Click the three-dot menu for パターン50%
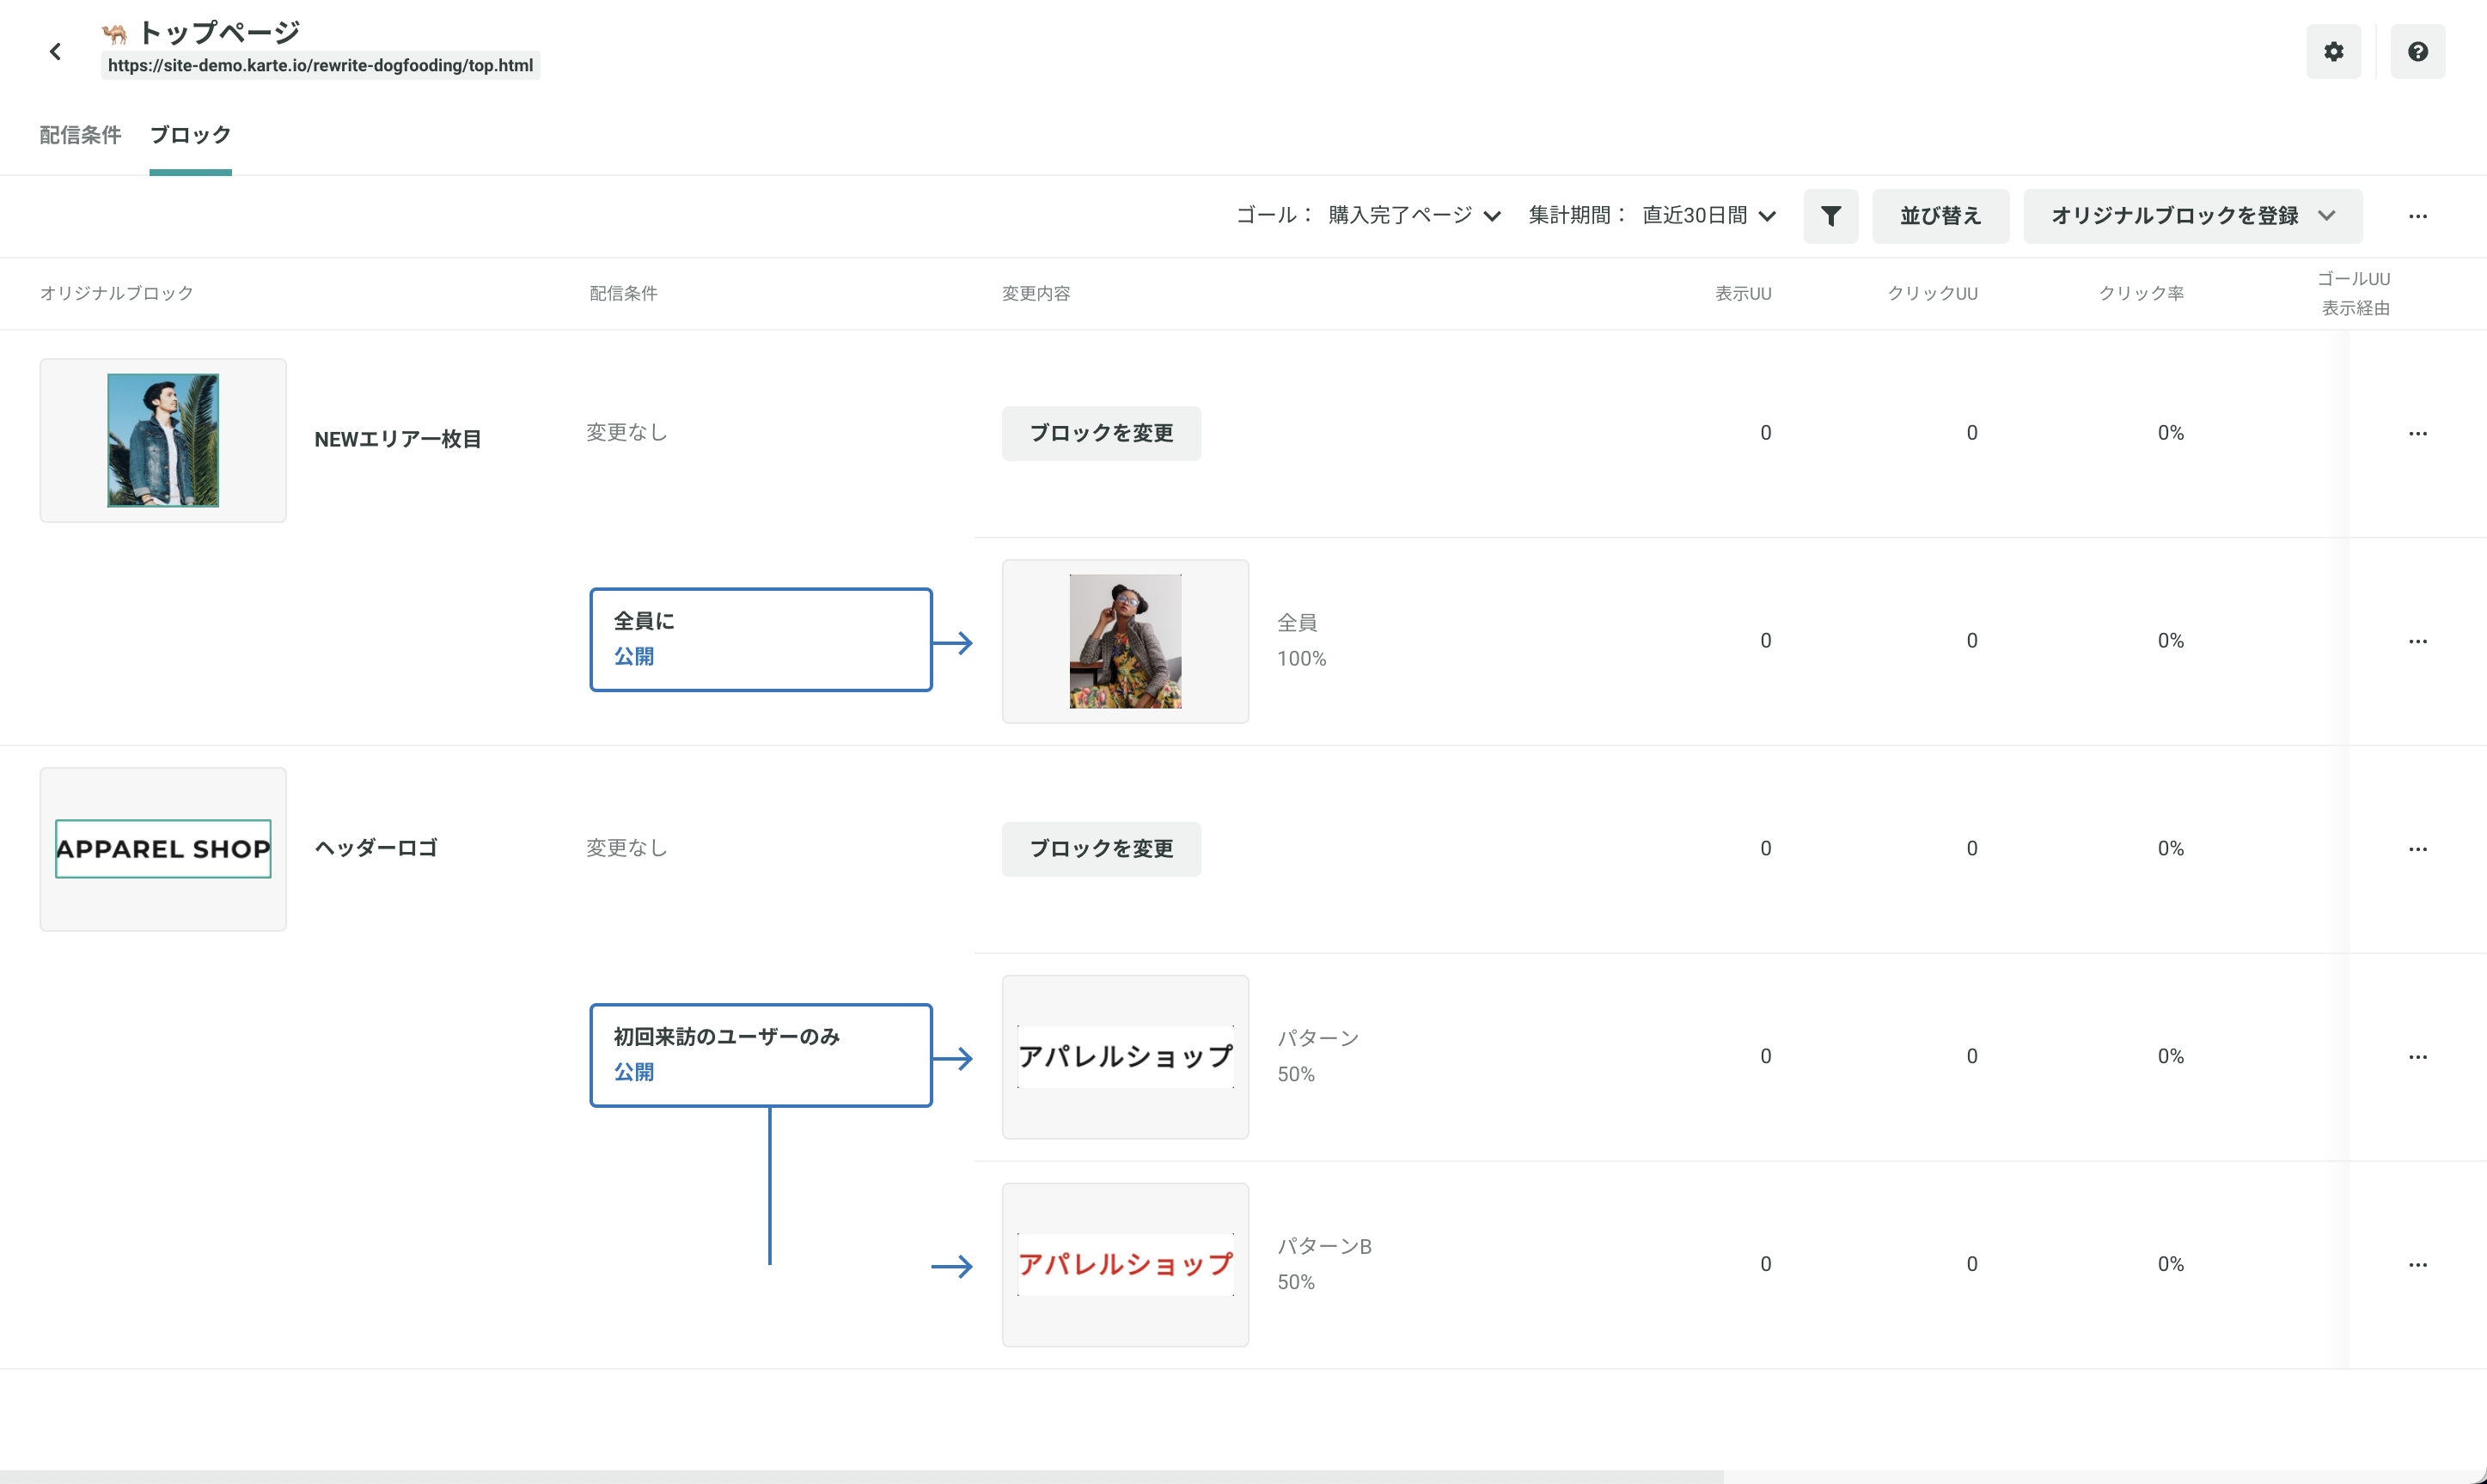The image size is (2487, 1484). (2420, 1056)
